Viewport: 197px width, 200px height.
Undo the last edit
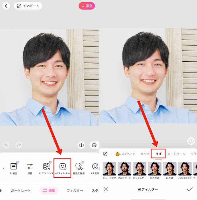coord(6,145)
